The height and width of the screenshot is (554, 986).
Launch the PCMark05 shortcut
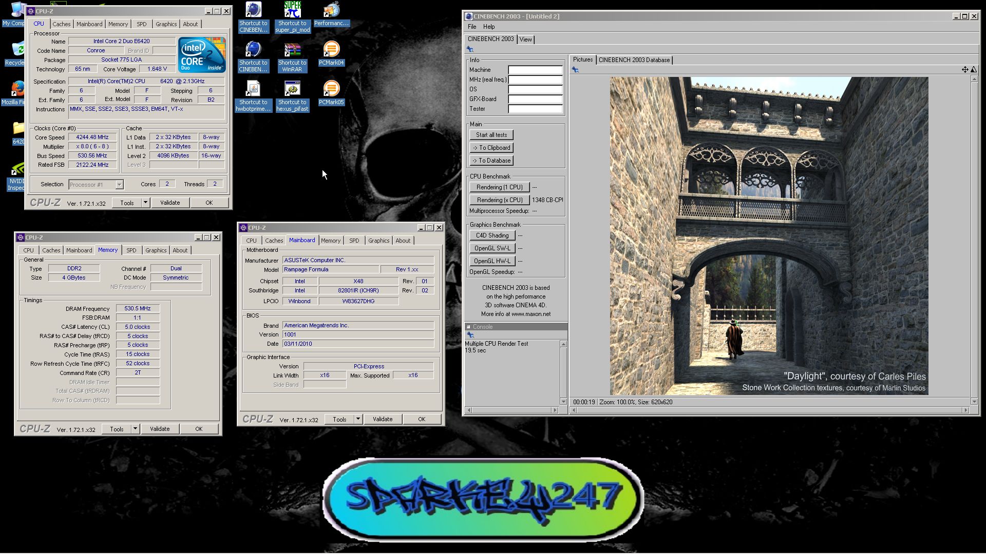[331, 93]
